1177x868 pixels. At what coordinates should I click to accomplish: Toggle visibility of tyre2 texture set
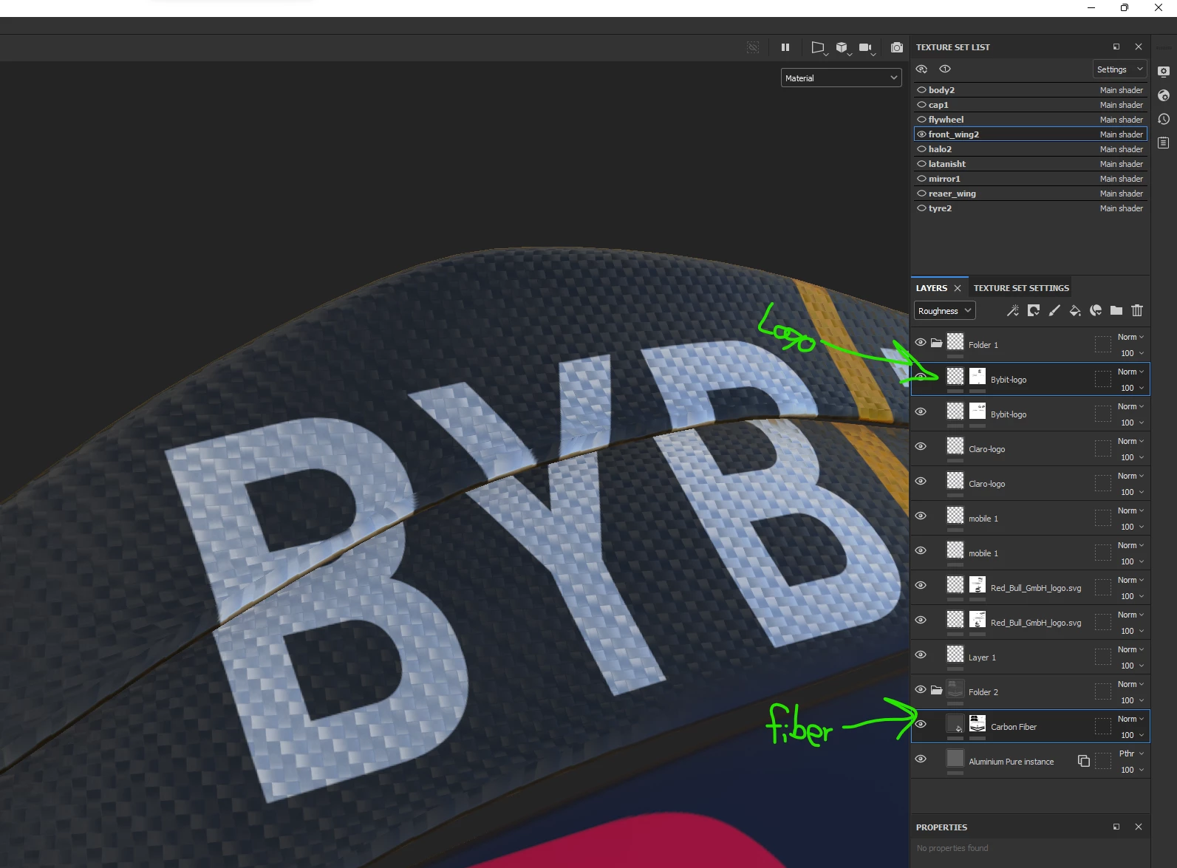coord(921,208)
